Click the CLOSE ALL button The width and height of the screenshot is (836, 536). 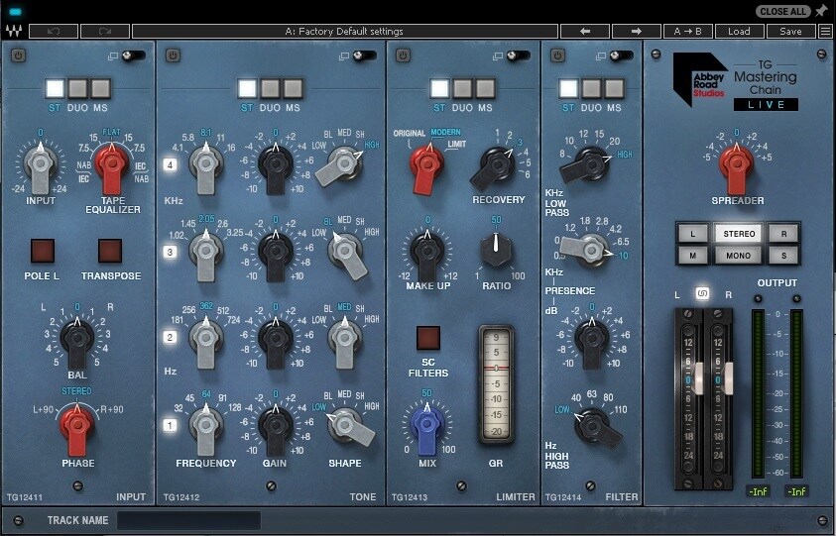783,11
